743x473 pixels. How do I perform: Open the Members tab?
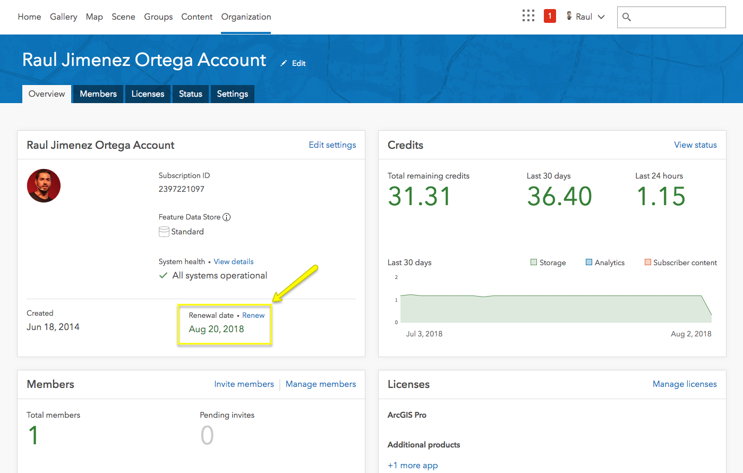pyautogui.click(x=98, y=94)
